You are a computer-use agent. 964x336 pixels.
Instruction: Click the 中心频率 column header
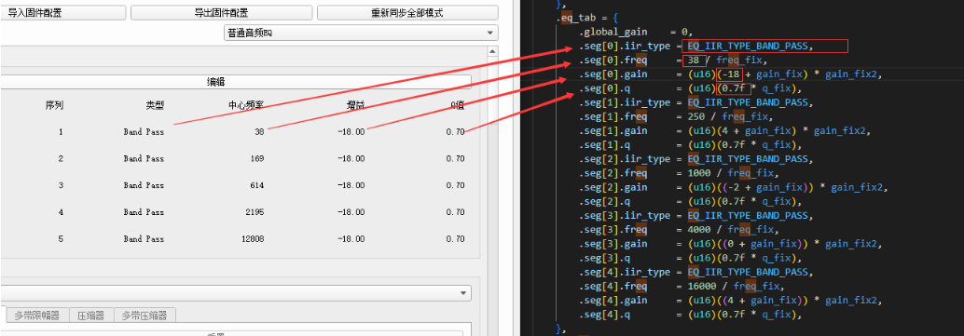246,105
